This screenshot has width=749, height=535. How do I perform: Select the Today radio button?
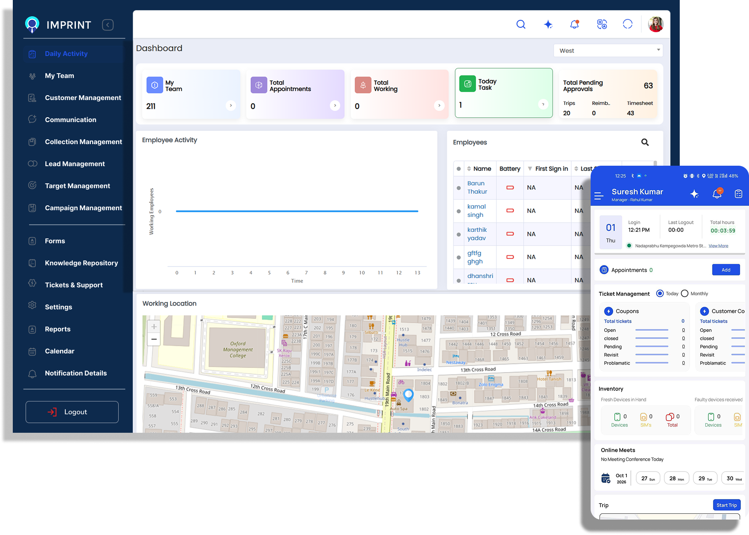(660, 294)
